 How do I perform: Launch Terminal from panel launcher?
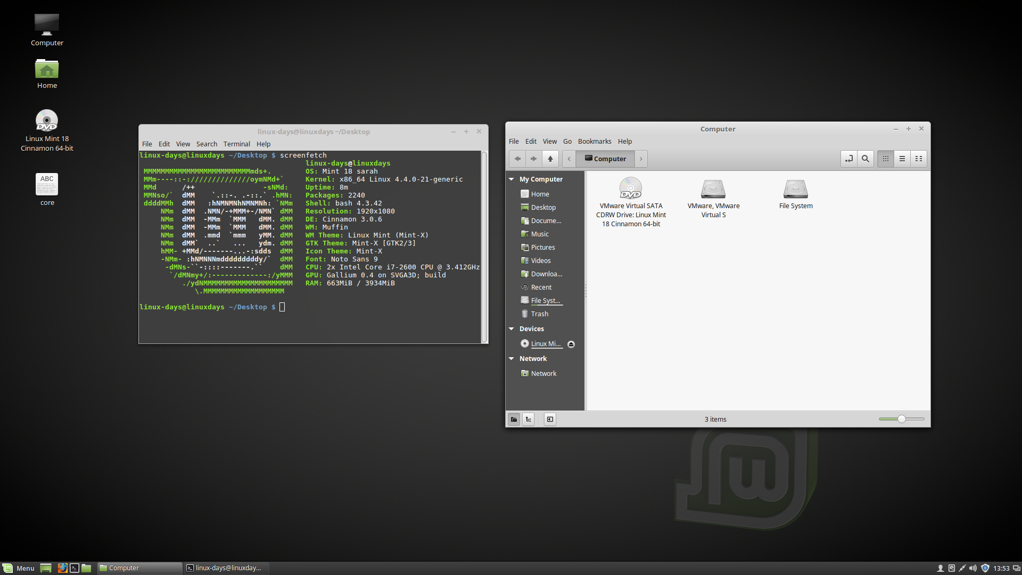[x=75, y=568]
